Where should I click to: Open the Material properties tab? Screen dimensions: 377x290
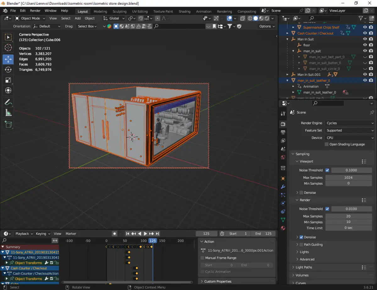pos(283,228)
